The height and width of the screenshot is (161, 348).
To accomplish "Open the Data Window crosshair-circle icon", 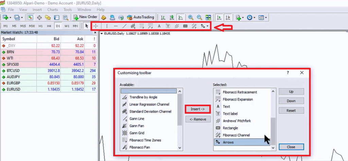I will (x=39, y=17).
